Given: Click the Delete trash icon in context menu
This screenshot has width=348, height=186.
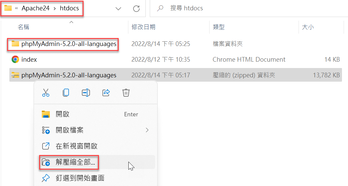Looking at the screenshot, I should 126,93.
